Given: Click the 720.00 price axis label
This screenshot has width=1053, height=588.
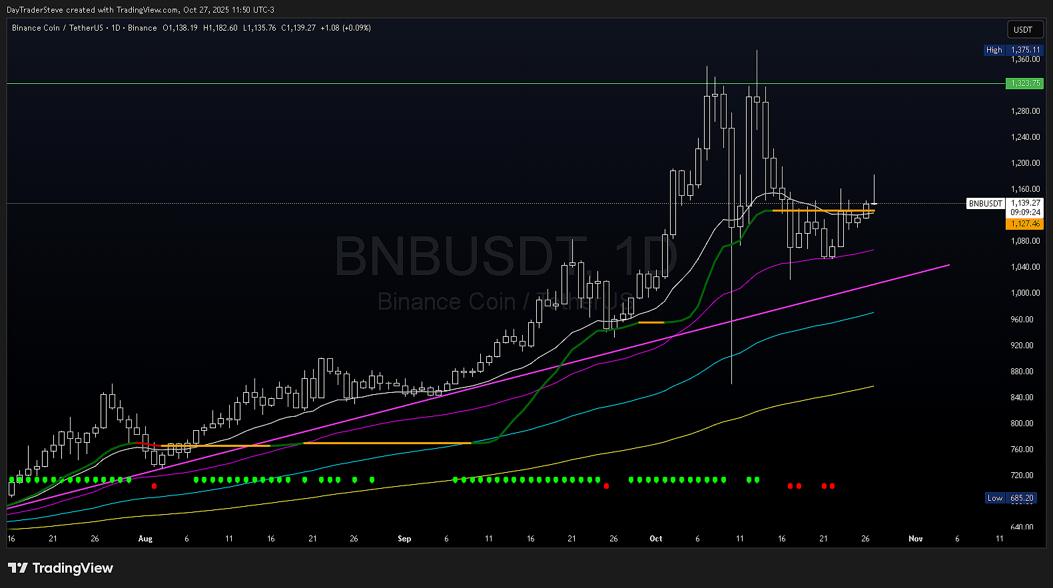Looking at the screenshot, I should 1022,475.
